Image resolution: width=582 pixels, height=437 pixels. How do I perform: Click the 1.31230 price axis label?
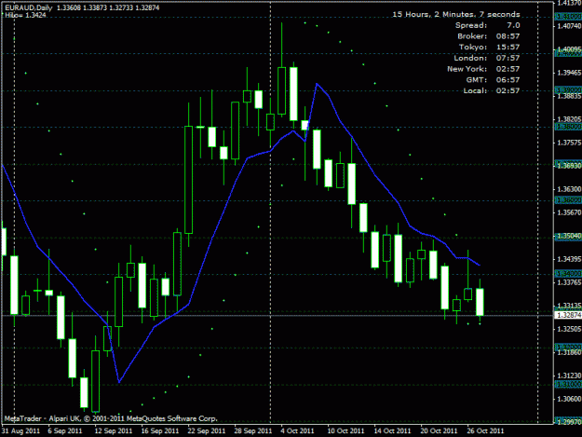click(x=569, y=376)
